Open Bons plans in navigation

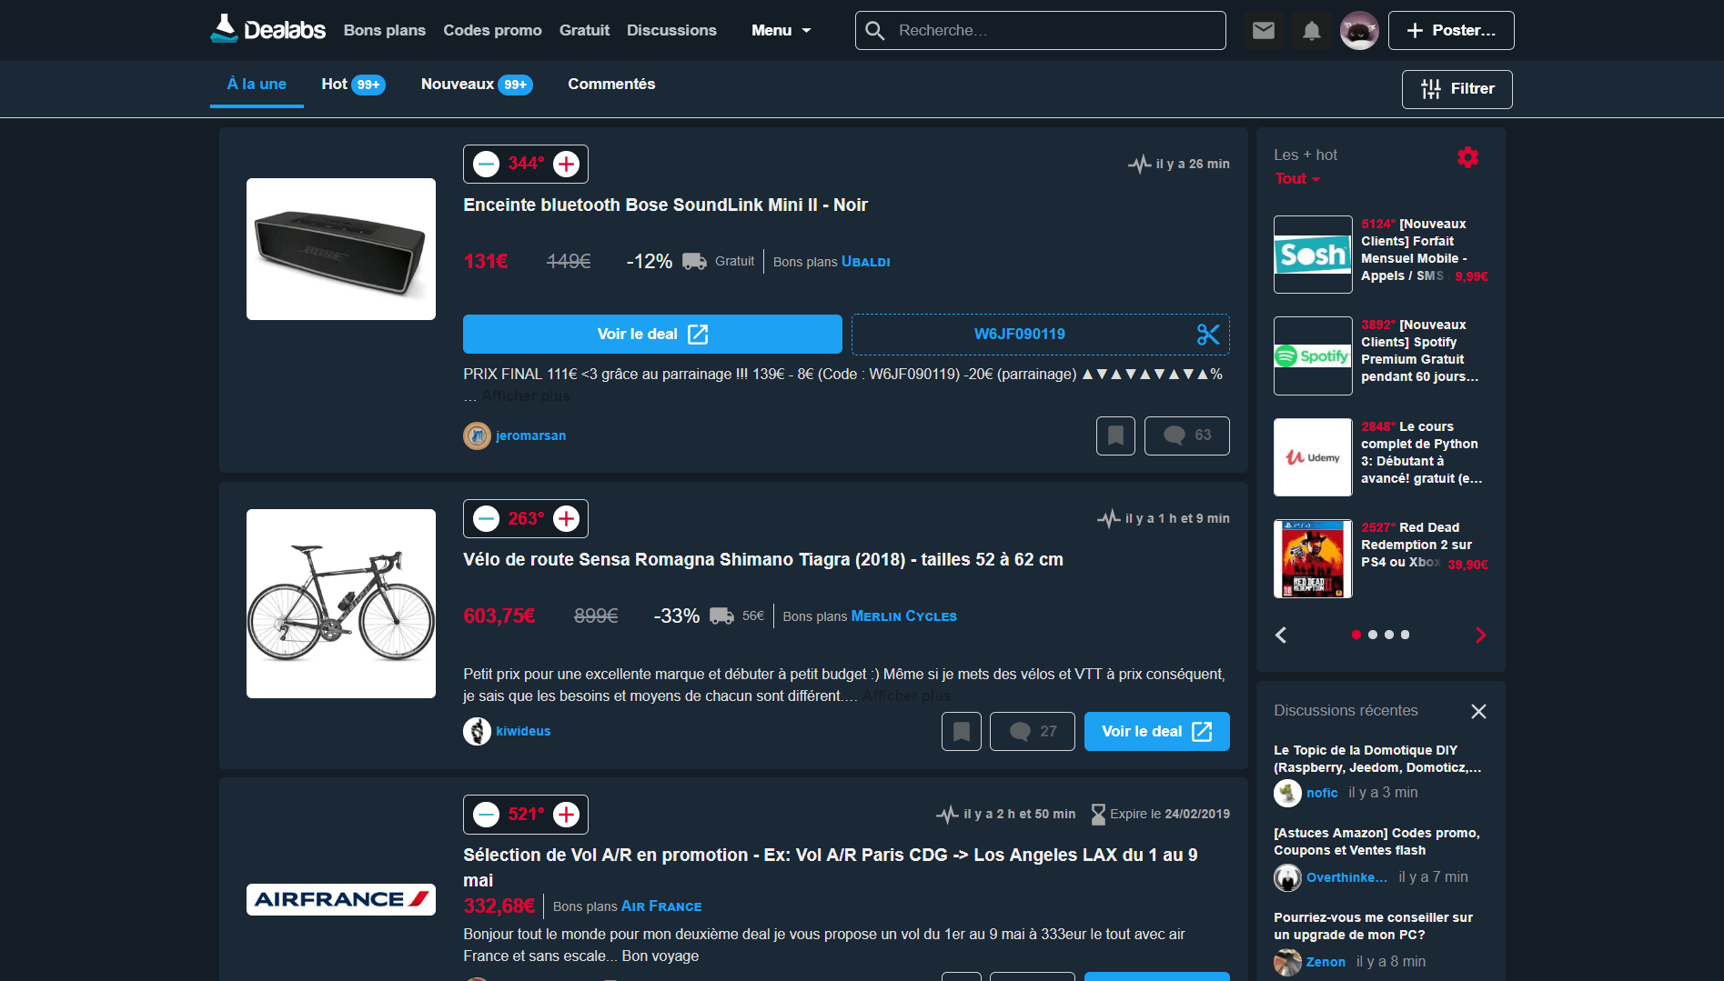pos(385,30)
